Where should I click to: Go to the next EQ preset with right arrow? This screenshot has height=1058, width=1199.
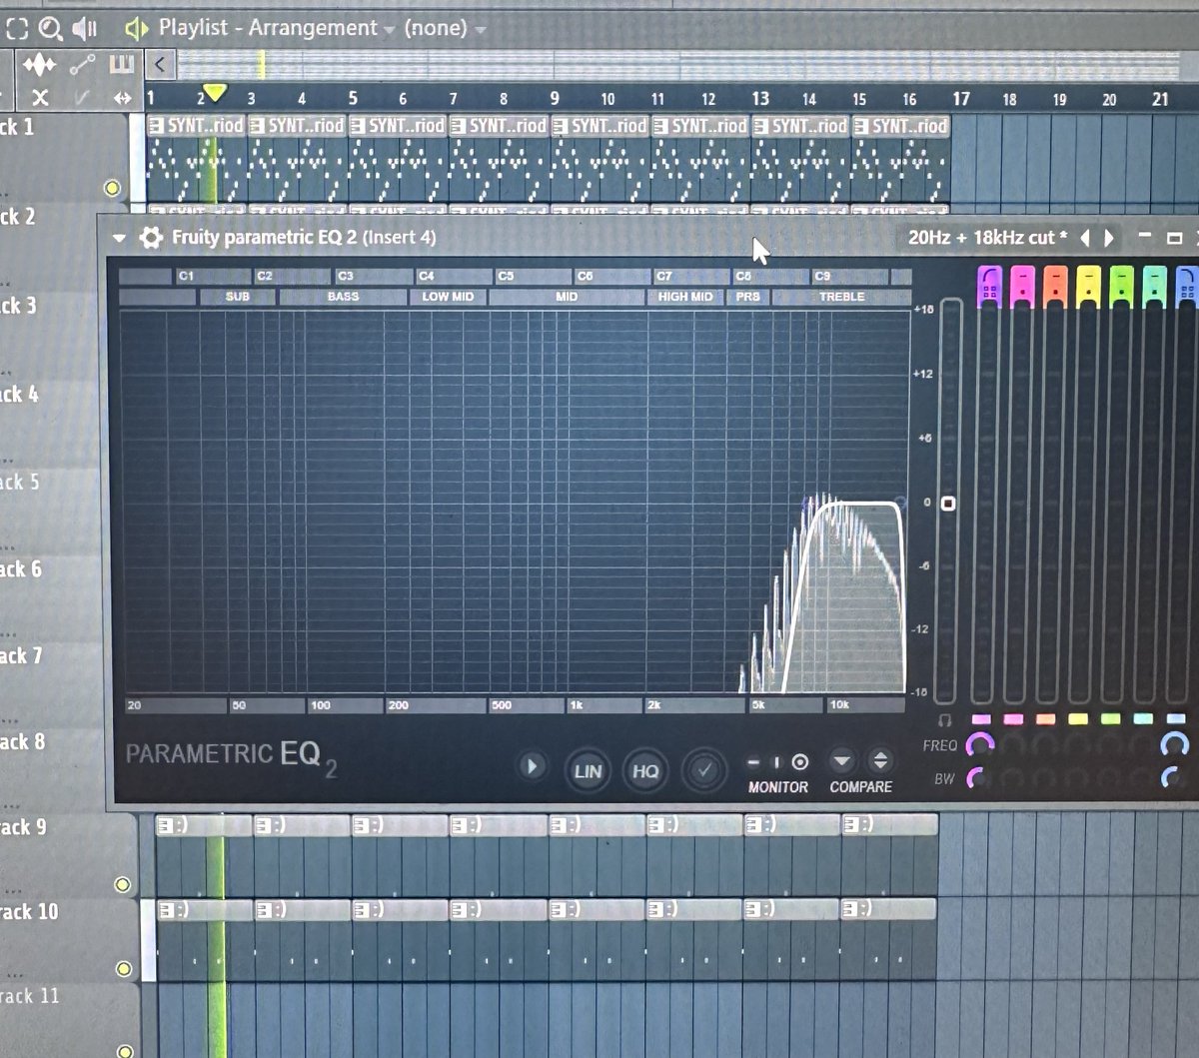pos(1108,238)
